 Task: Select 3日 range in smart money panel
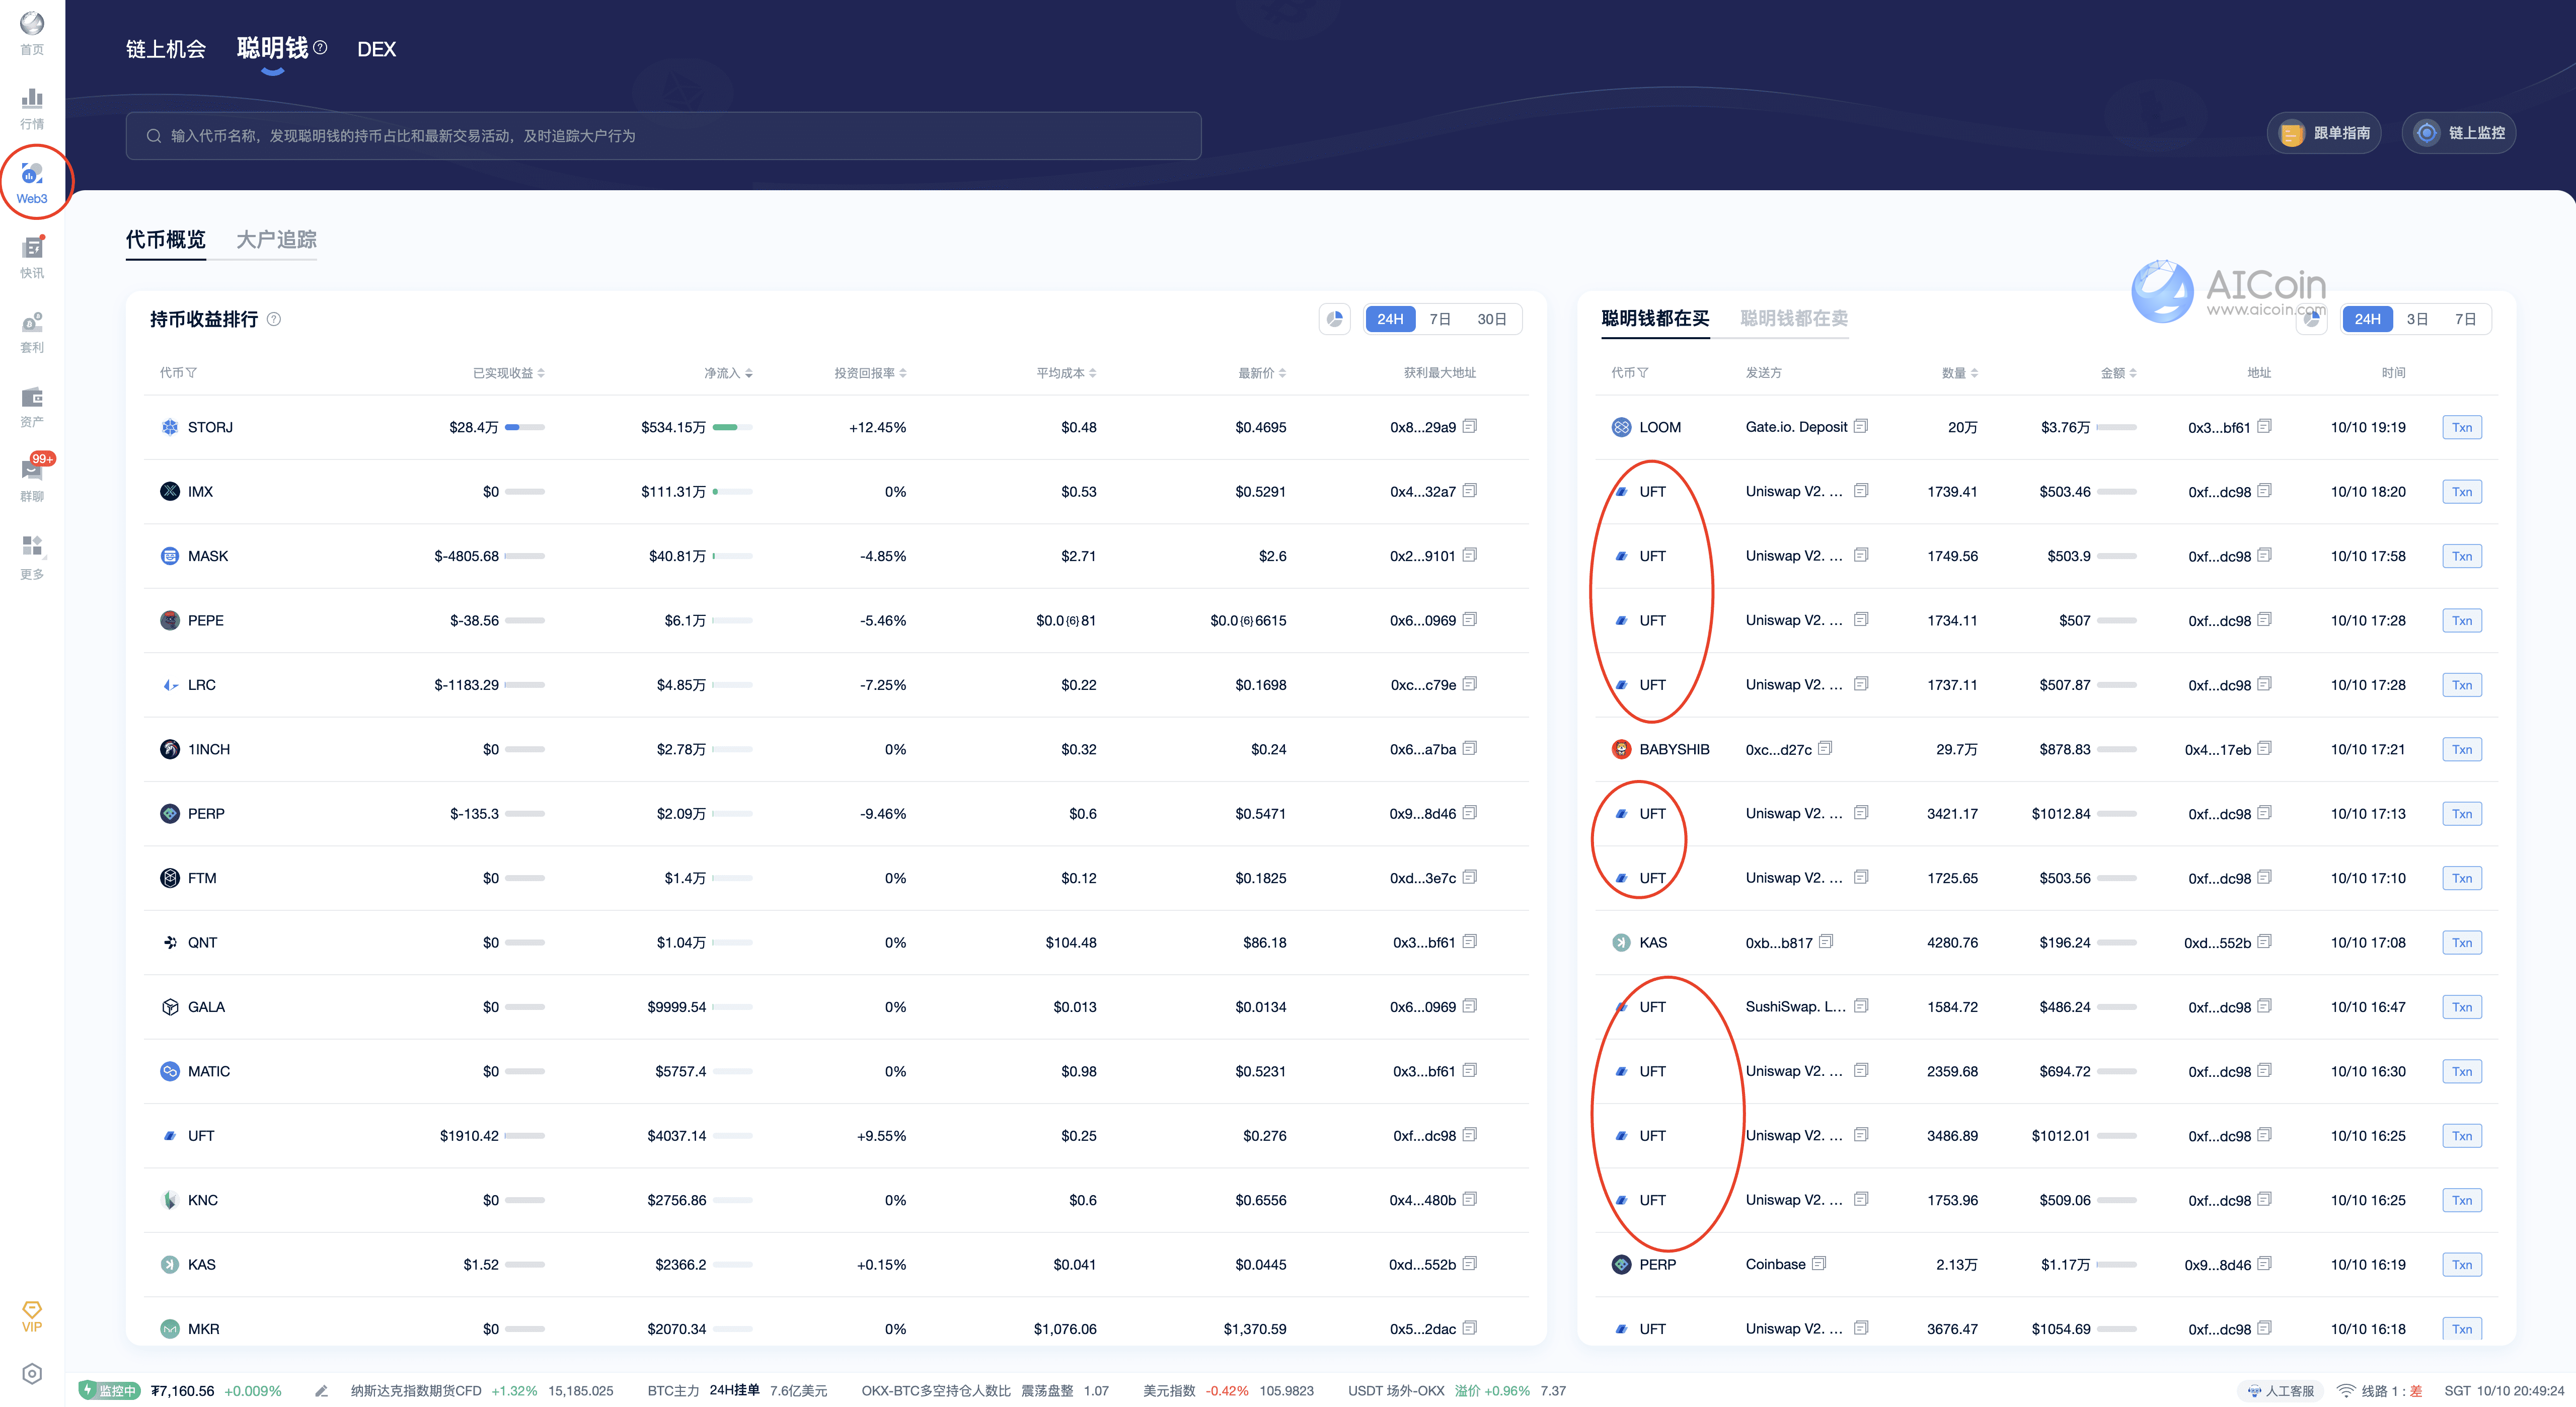point(2417,319)
